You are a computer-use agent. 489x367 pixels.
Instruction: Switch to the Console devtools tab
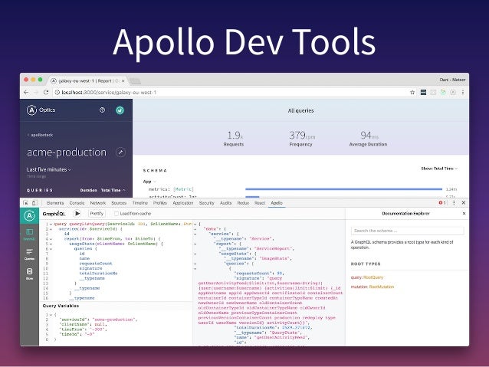[x=77, y=203]
